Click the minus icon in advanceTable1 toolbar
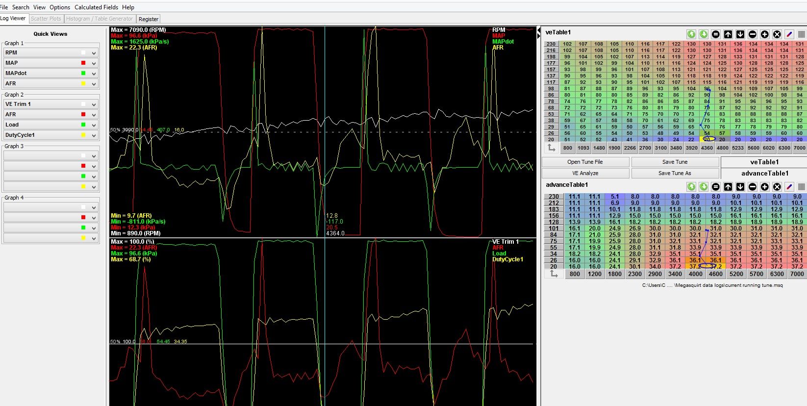The height and width of the screenshot is (406, 807). tap(753, 187)
